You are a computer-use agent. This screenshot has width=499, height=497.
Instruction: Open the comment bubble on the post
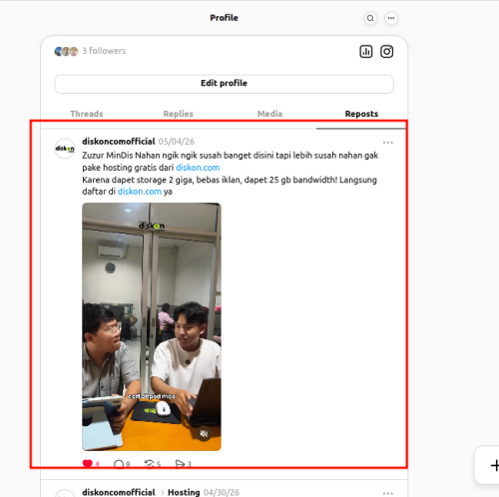click(x=119, y=464)
